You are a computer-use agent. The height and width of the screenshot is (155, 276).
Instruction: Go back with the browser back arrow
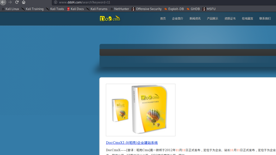(3, 2)
